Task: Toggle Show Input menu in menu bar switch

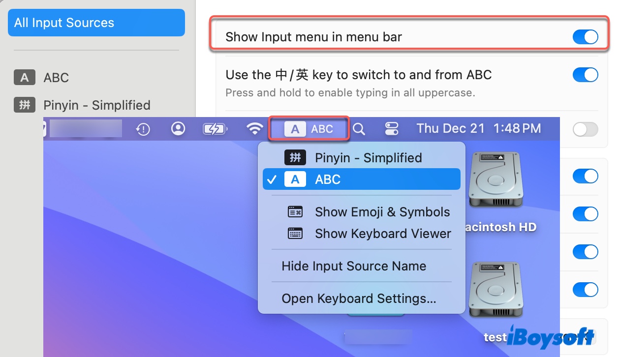Action: [x=586, y=37]
